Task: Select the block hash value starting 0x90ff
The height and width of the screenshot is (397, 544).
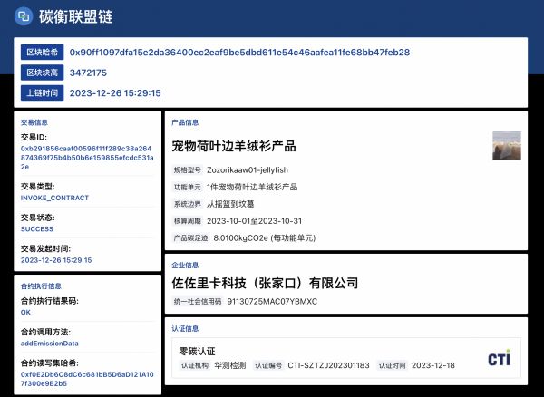Action: click(239, 53)
